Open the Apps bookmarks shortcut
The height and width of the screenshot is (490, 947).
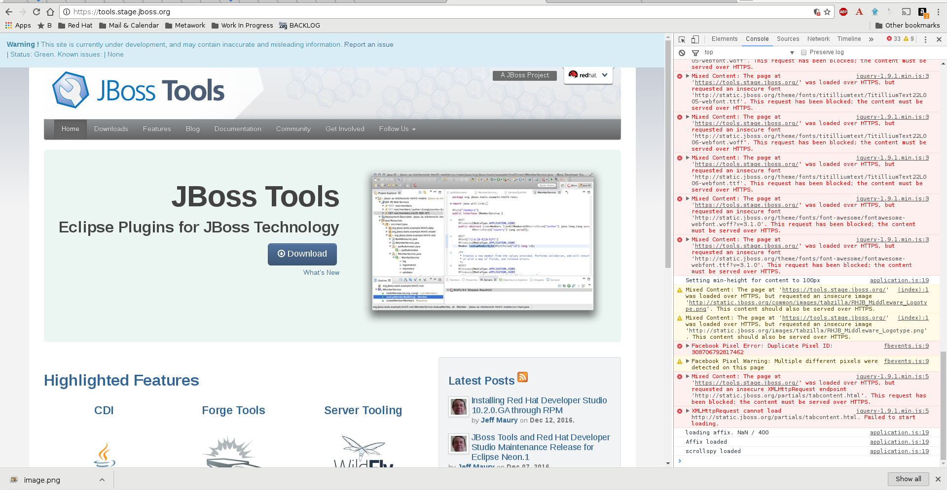18,26
